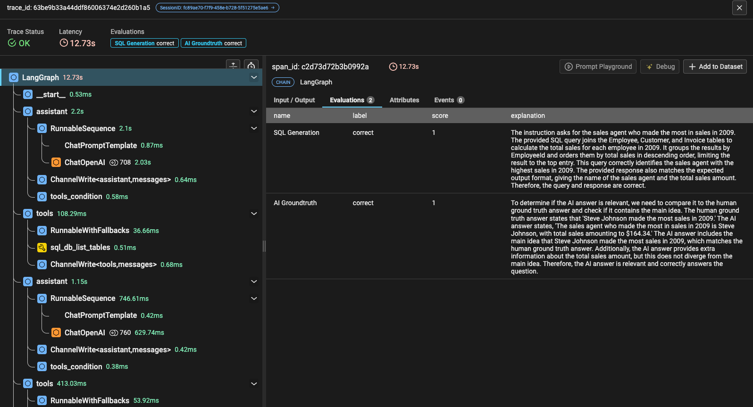Switch to the Input / Output tab
This screenshot has width=753, height=407.
(x=294, y=100)
